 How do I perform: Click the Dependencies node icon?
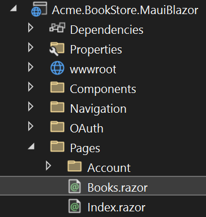57,28
